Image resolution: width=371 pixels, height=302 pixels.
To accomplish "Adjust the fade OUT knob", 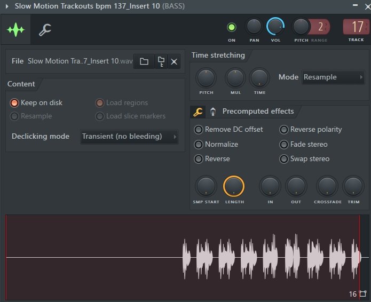I will click(x=296, y=186).
